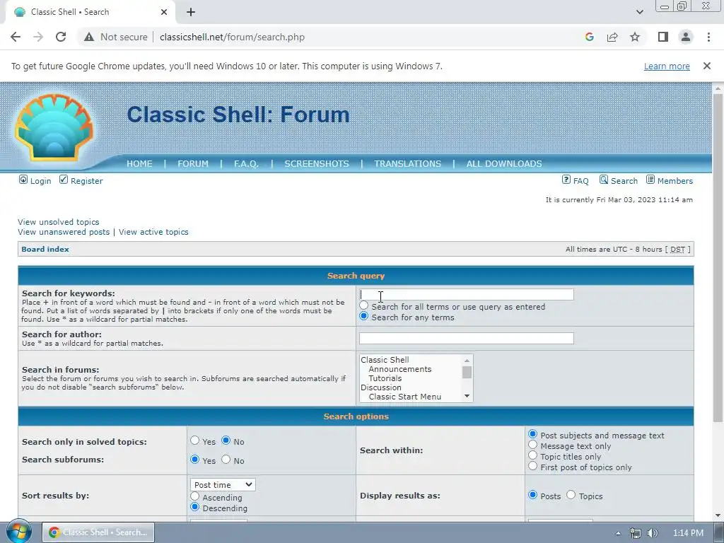
Task: Focus the Search for keywords field
Action: pyautogui.click(x=467, y=295)
